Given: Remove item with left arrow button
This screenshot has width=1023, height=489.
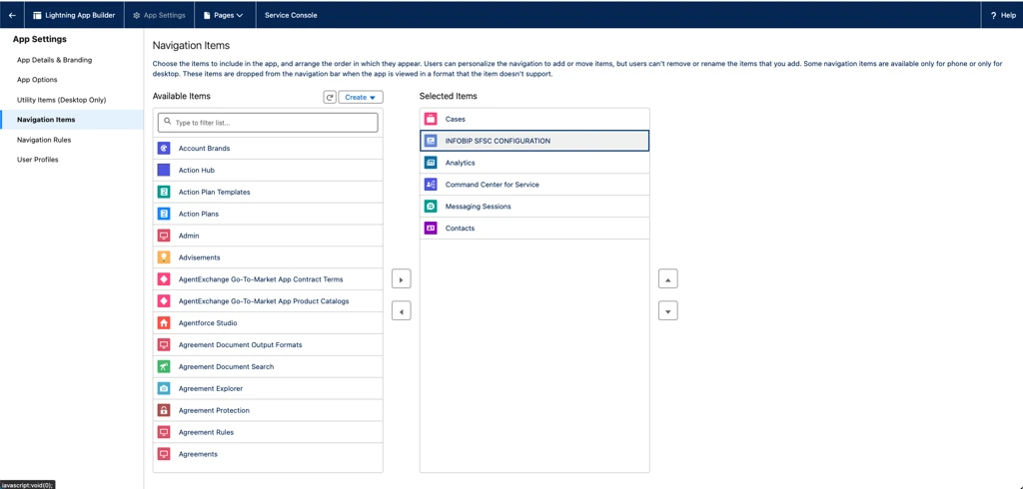Looking at the screenshot, I should click(402, 311).
